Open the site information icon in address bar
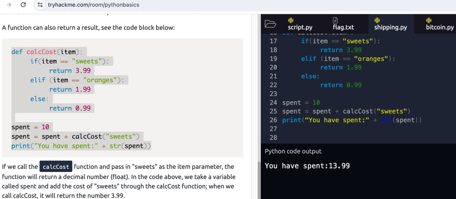Screen dimensions: 456x199 pos(40,5)
